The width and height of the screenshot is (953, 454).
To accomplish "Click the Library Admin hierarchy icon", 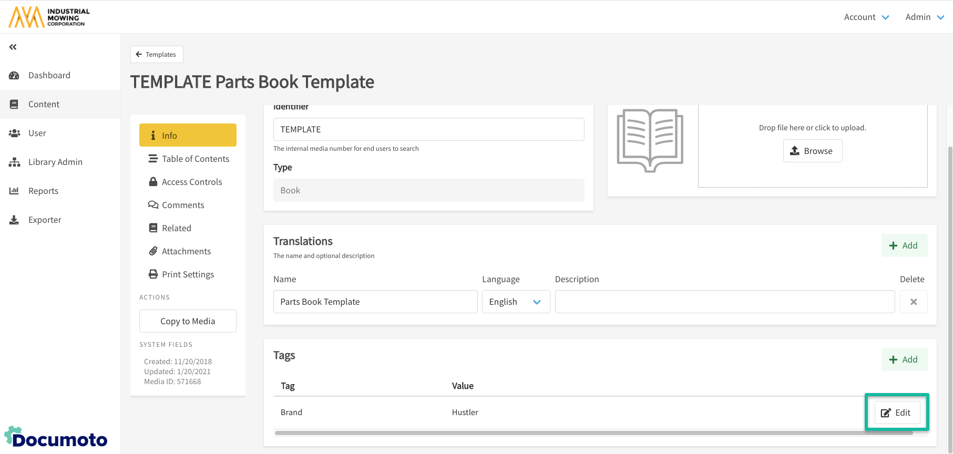I will [14, 162].
